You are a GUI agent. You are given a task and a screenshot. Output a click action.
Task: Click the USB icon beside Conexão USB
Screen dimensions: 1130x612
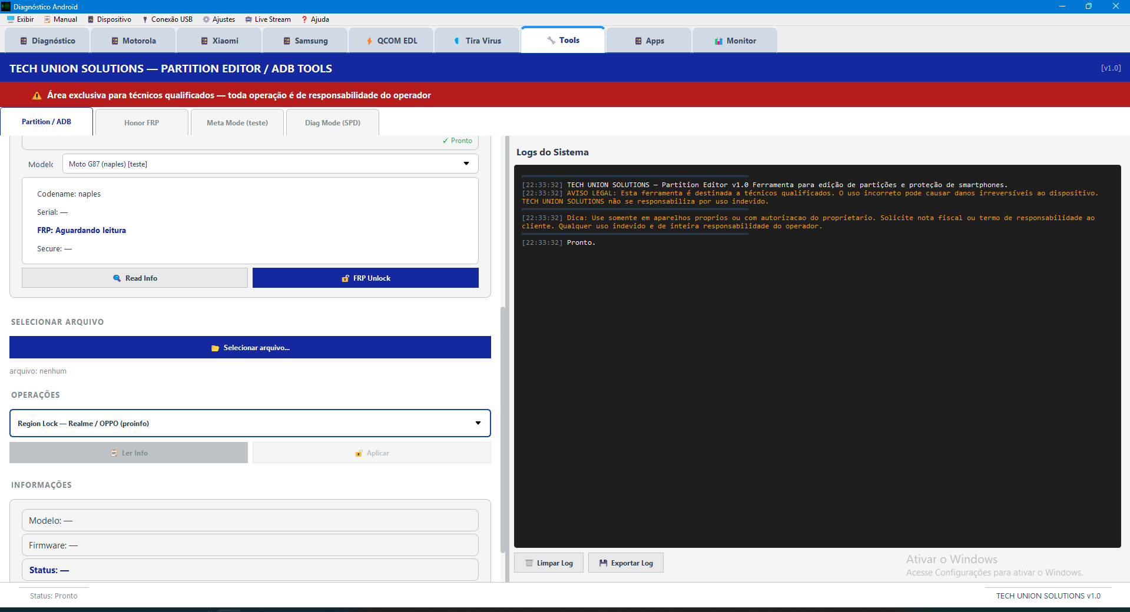[145, 19]
